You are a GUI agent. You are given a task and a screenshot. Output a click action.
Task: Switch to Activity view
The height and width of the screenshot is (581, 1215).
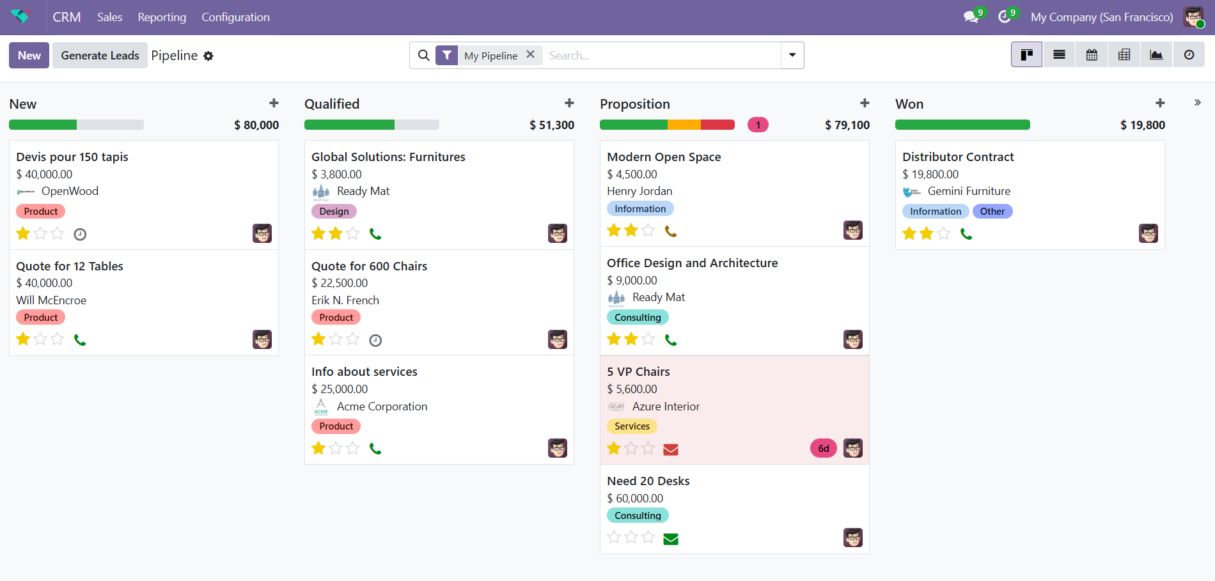1189,55
